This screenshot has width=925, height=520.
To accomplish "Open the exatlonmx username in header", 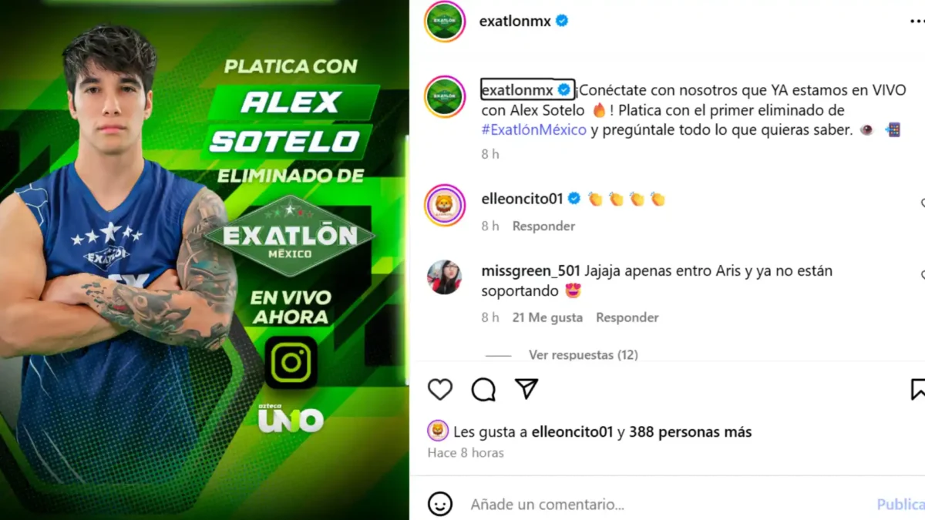I will coord(515,22).
